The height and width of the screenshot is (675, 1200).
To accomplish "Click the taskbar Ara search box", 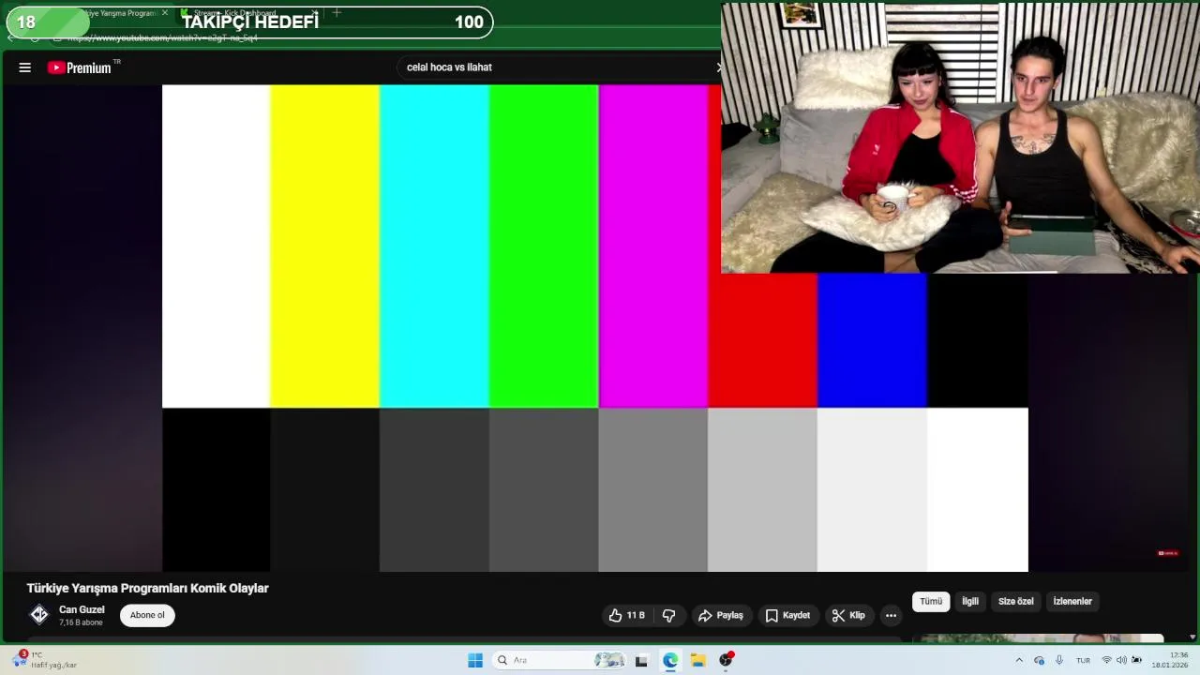I will [559, 660].
